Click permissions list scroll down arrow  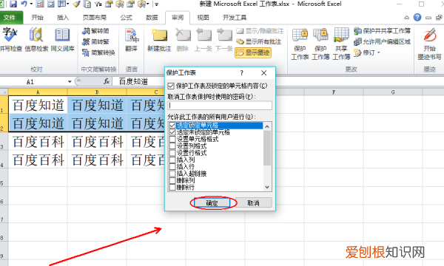(x=267, y=187)
